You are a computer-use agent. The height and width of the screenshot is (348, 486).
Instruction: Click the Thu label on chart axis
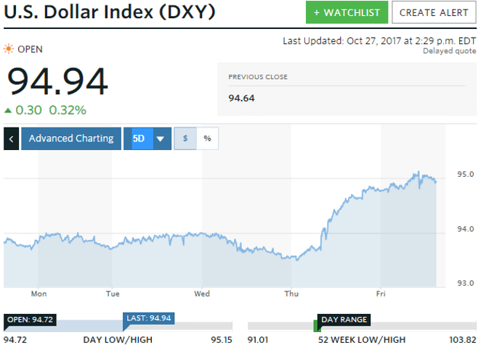pyautogui.click(x=291, y=294)
